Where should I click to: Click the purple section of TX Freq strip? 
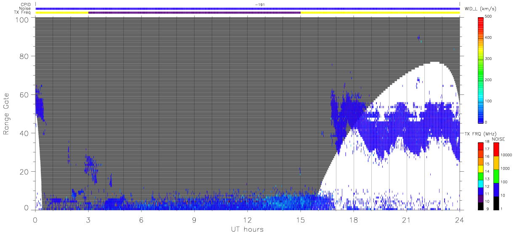tap(194, 13)
